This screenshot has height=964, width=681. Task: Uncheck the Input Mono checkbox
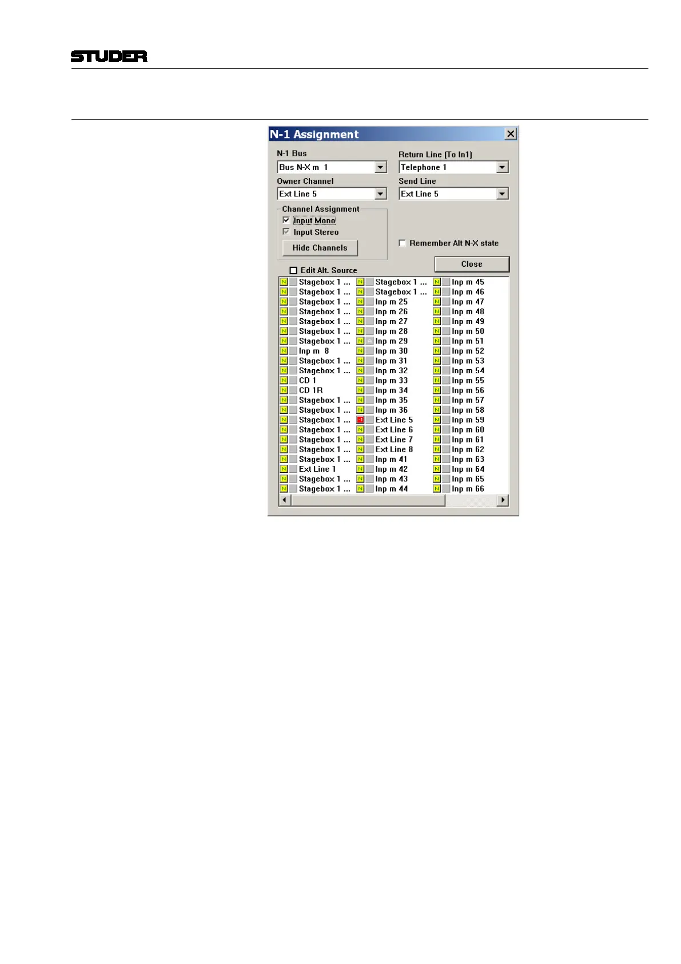(x=286, y=220)
